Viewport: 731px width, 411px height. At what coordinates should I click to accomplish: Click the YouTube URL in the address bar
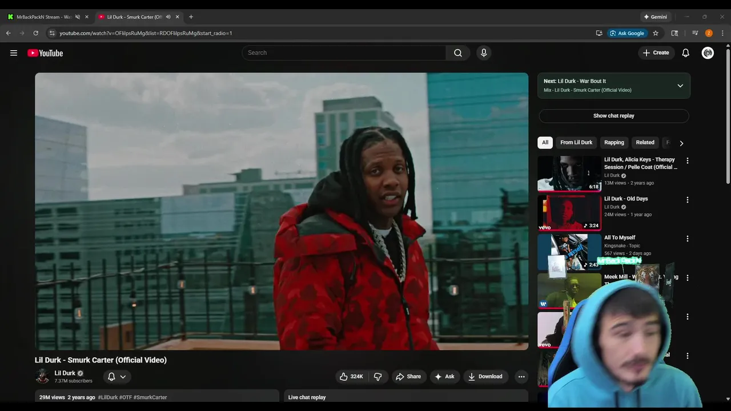point(146,33)
